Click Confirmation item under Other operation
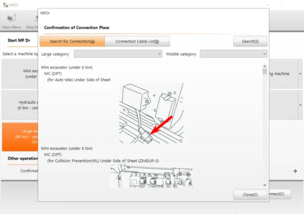This screenshot has width=304, height=214. pyautogui.click(x=29, y=171)
